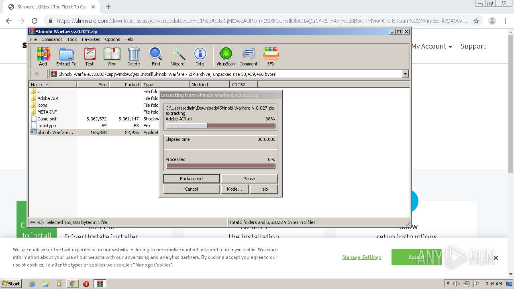Screen dimensions: 514x289
Task: Open the red Opera taskbar icon
Action: coord(86,284)
